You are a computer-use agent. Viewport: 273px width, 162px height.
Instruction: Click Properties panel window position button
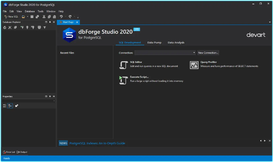pos(46,96)
